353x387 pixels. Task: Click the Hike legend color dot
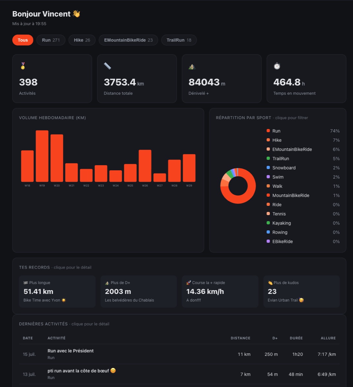click(x=268, y=140)
